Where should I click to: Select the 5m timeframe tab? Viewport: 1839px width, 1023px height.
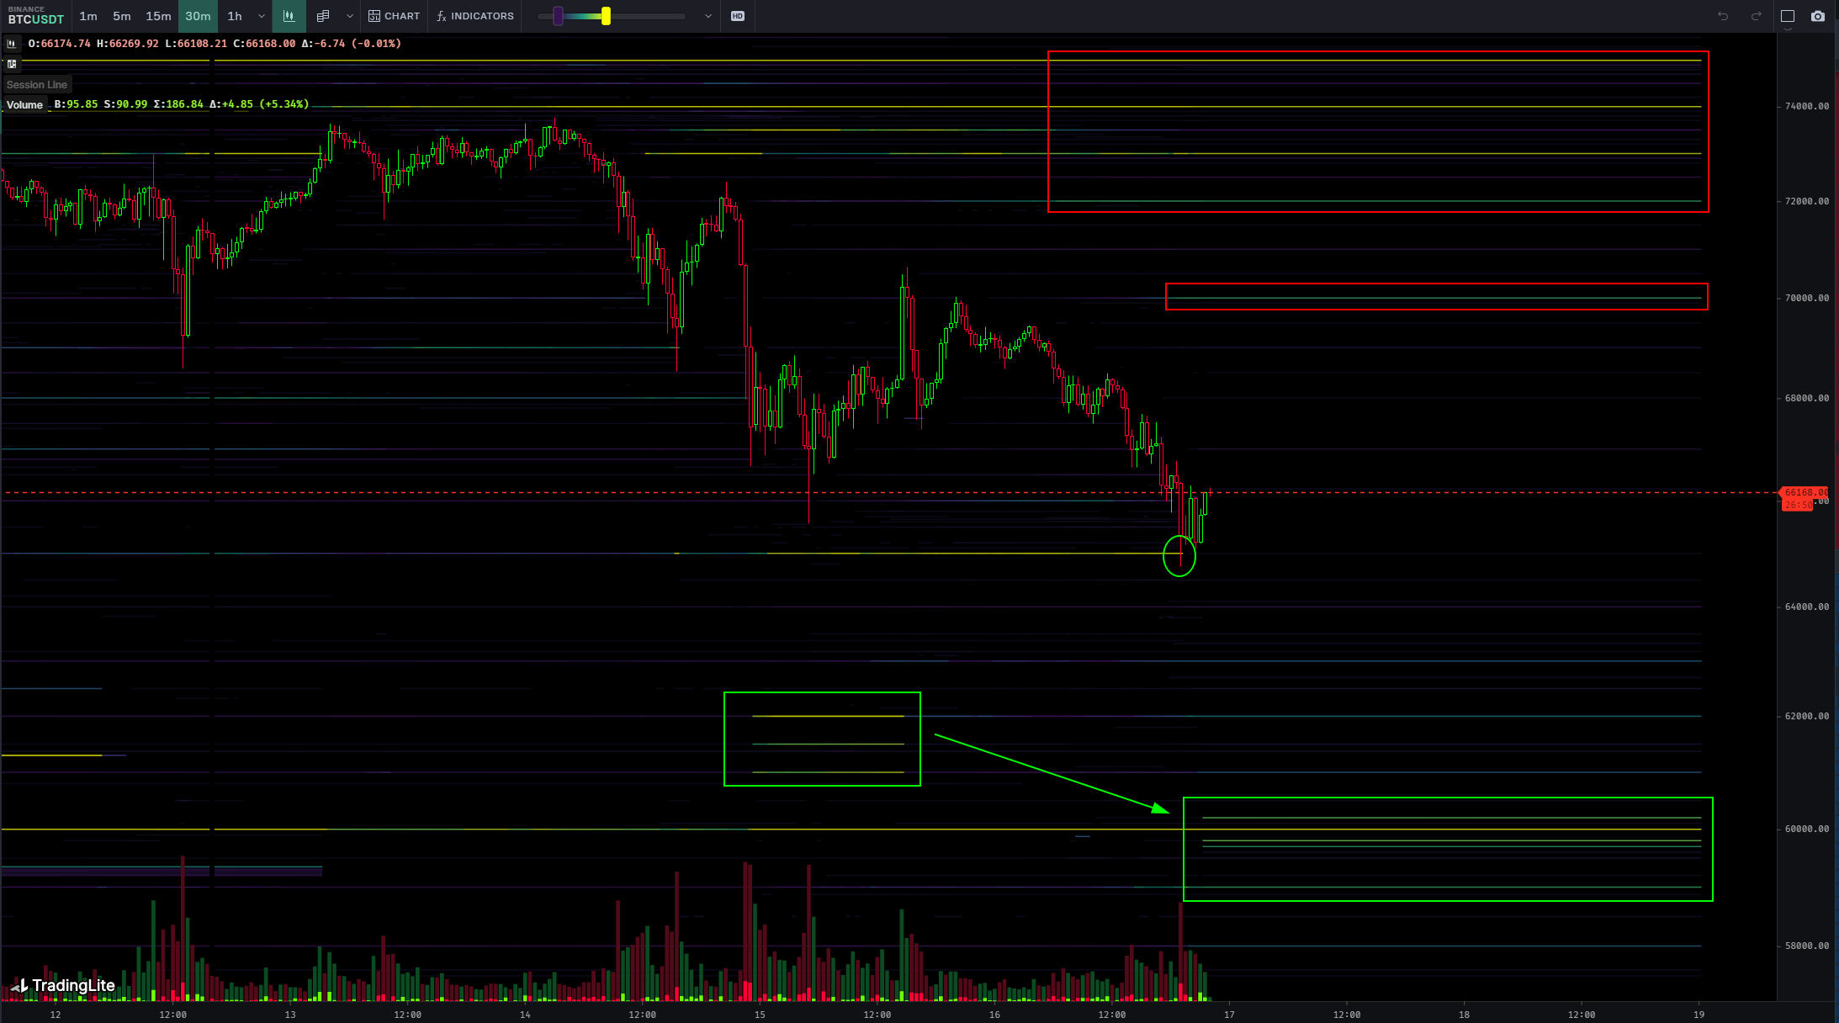119,15
